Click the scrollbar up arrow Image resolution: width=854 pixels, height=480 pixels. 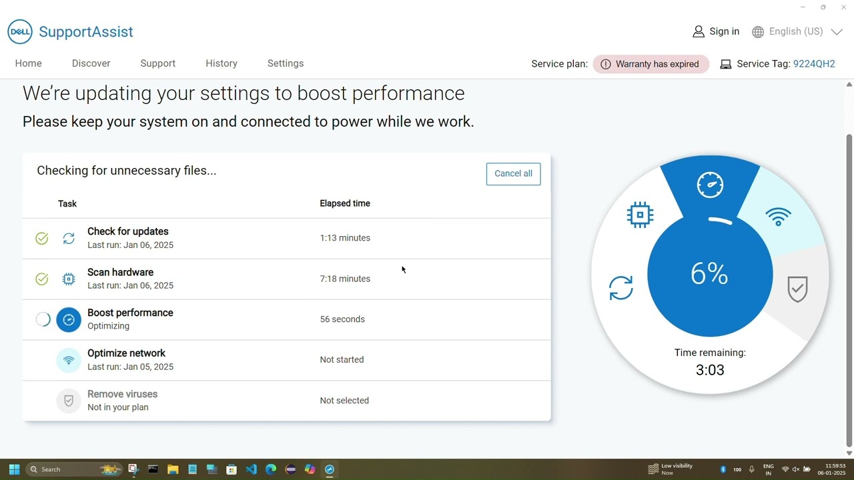[849, 85]
